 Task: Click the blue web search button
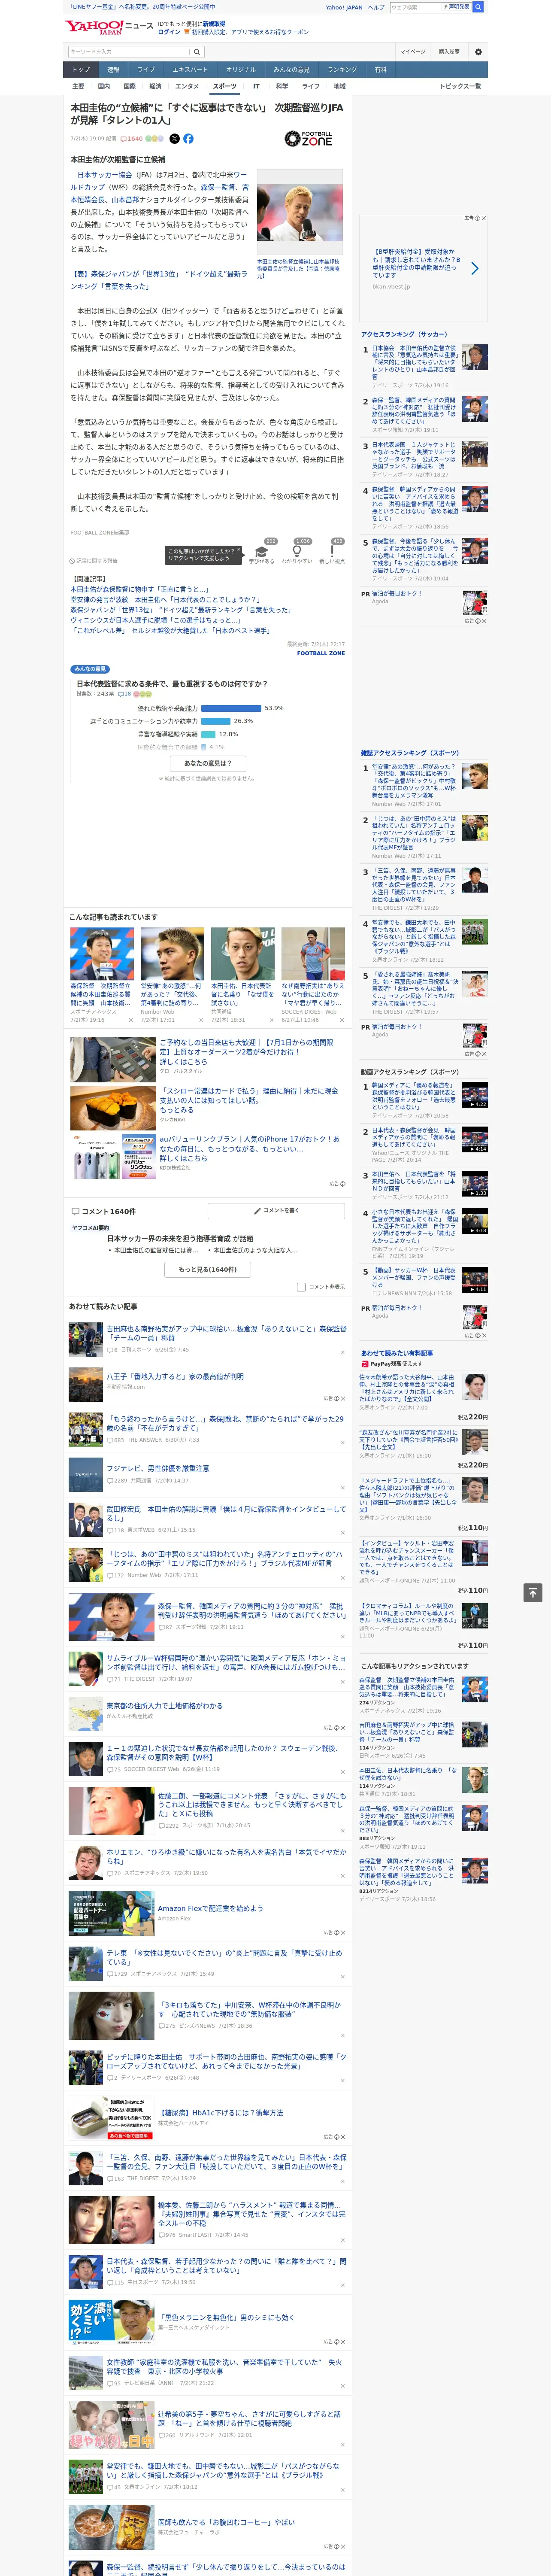pos(478,7)
